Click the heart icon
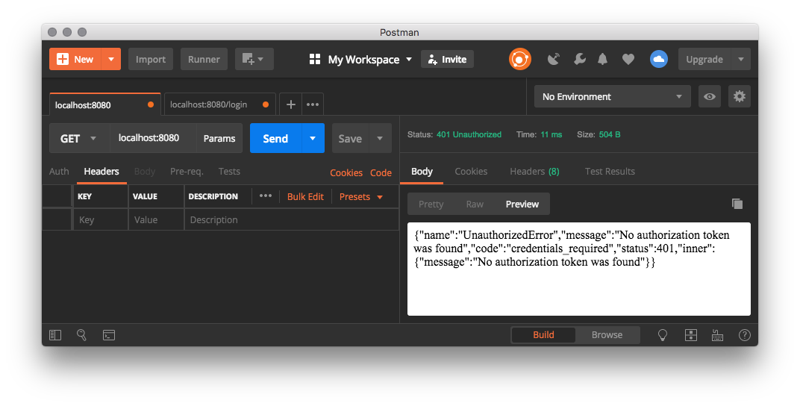The image size is (800, 406). click(x=628, y=59)
